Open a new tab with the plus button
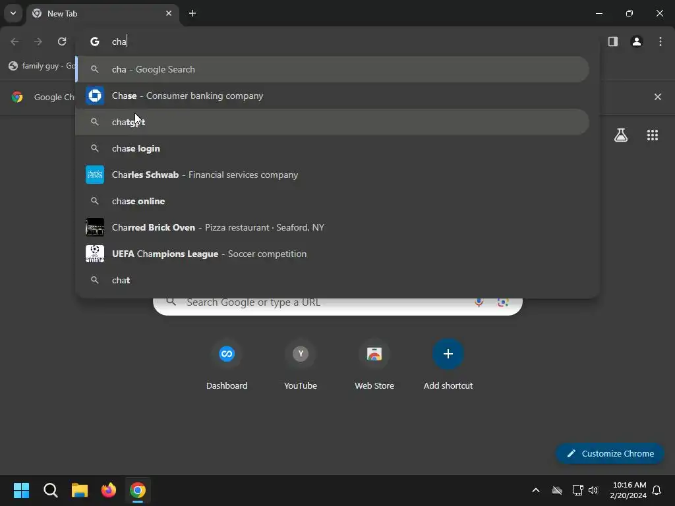This screenshot has height=506, width=675. click(x=192, y=13)
